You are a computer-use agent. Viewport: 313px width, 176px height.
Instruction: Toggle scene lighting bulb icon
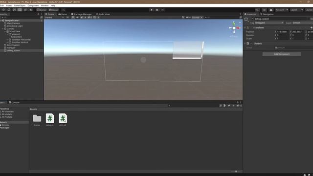73,18
